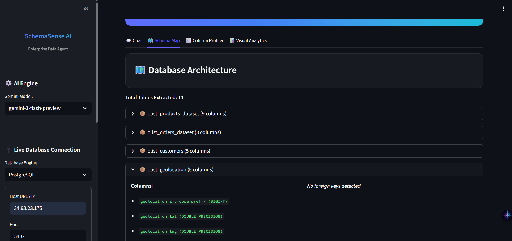This screenshot has width=512, height=241.
Task: Click the SchemaSense AI title
Action: (x=48, y=36)
